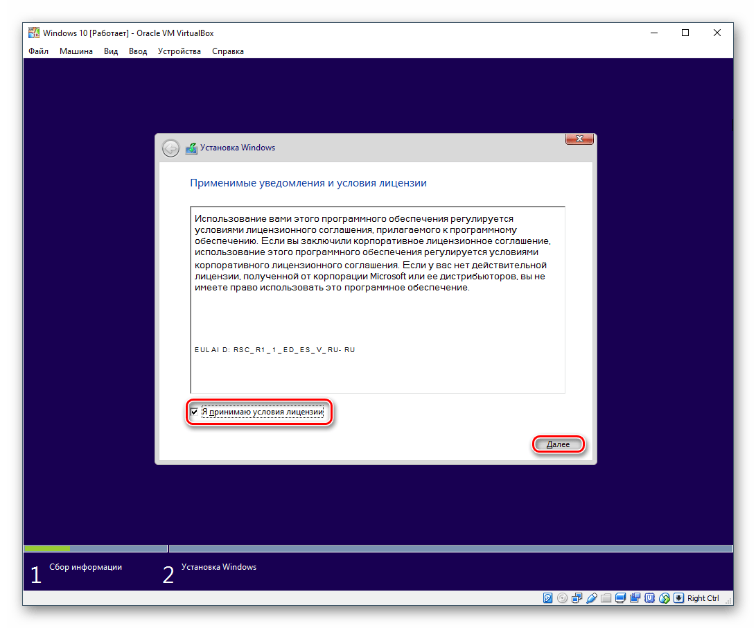Click the round back arrow in setup dialog

point(170,148)
